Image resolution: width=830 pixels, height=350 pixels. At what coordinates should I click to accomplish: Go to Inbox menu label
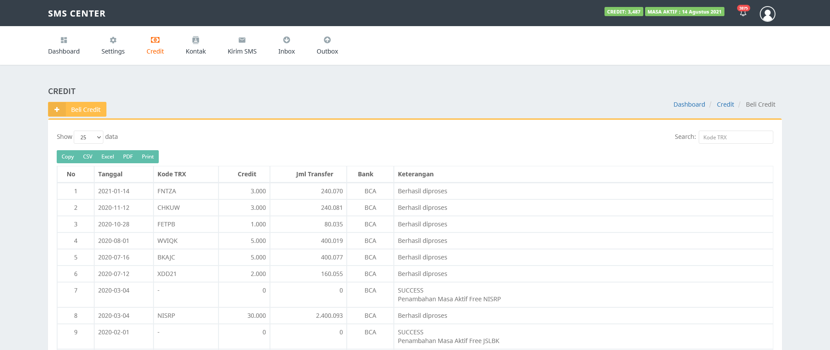(287, 51)
